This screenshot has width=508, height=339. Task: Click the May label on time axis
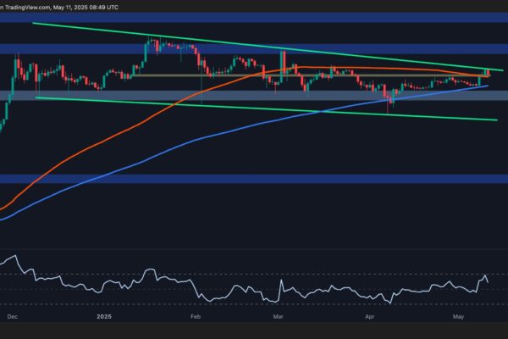pos(458,317)
